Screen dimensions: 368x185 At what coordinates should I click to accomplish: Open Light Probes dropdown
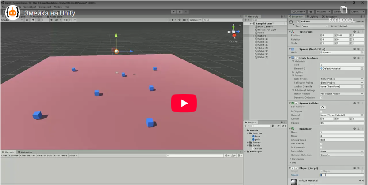tap(342, 79)
